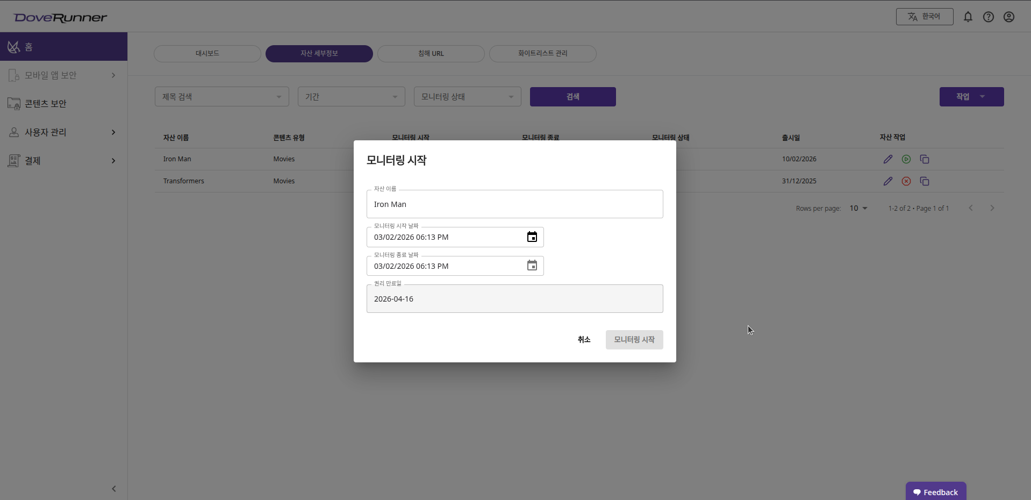Edit the Iron Man asset using the pencil icon
The width and height of the screenshot is (1031, 500).
(x=887, y=159)
